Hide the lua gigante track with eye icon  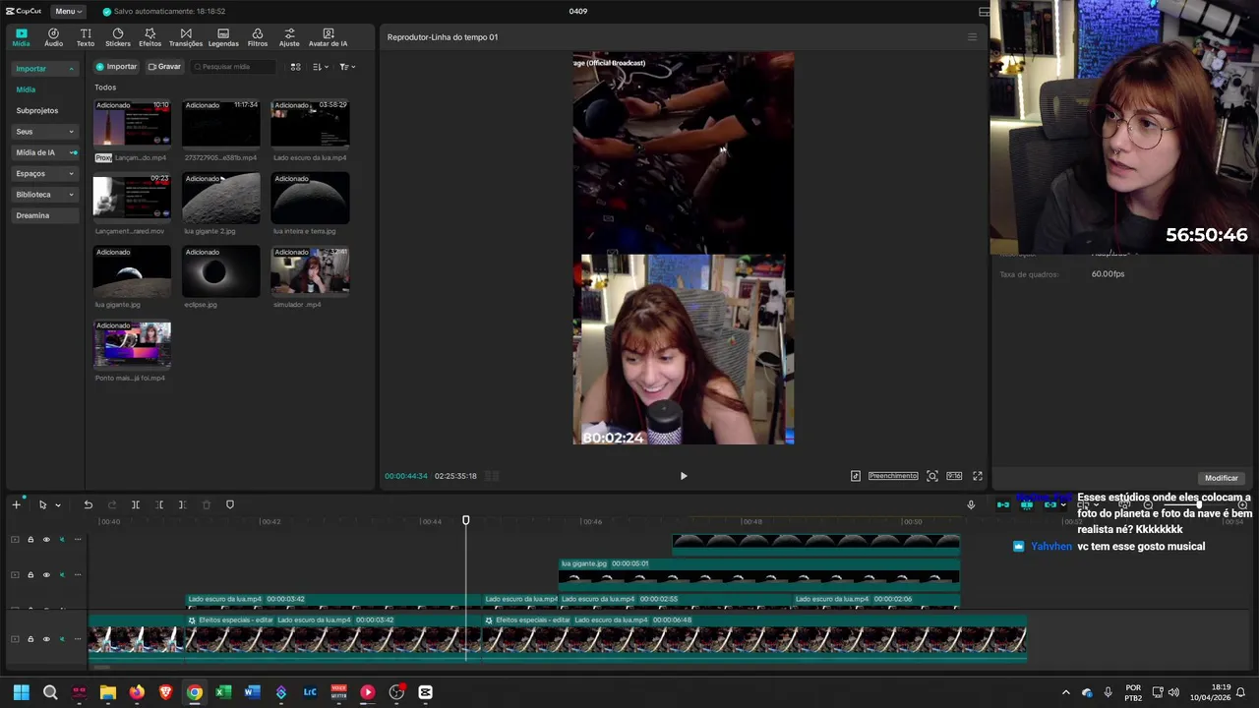pyautogui.click(x=46, y=575)
